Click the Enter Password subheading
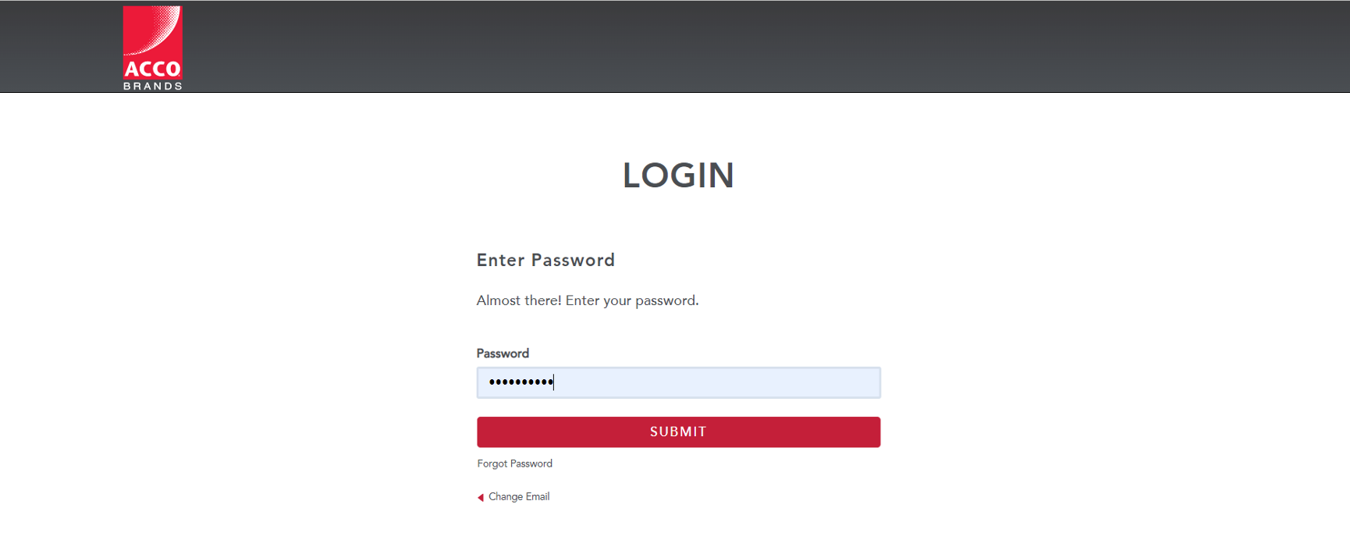The height and width of the screenshot is (540, 1350). coord(545,260)
